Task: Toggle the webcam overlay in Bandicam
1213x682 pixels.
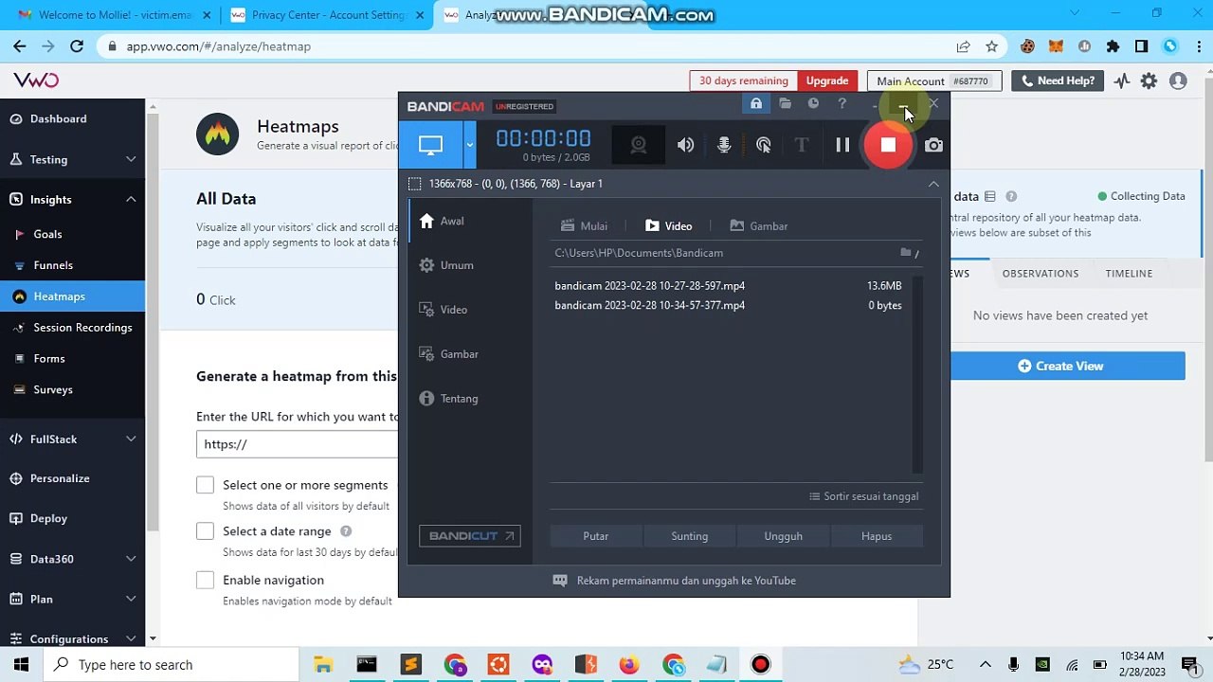Action: point(639,145)
